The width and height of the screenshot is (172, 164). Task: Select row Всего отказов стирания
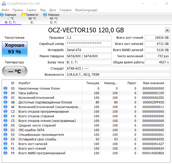point(84,116)
